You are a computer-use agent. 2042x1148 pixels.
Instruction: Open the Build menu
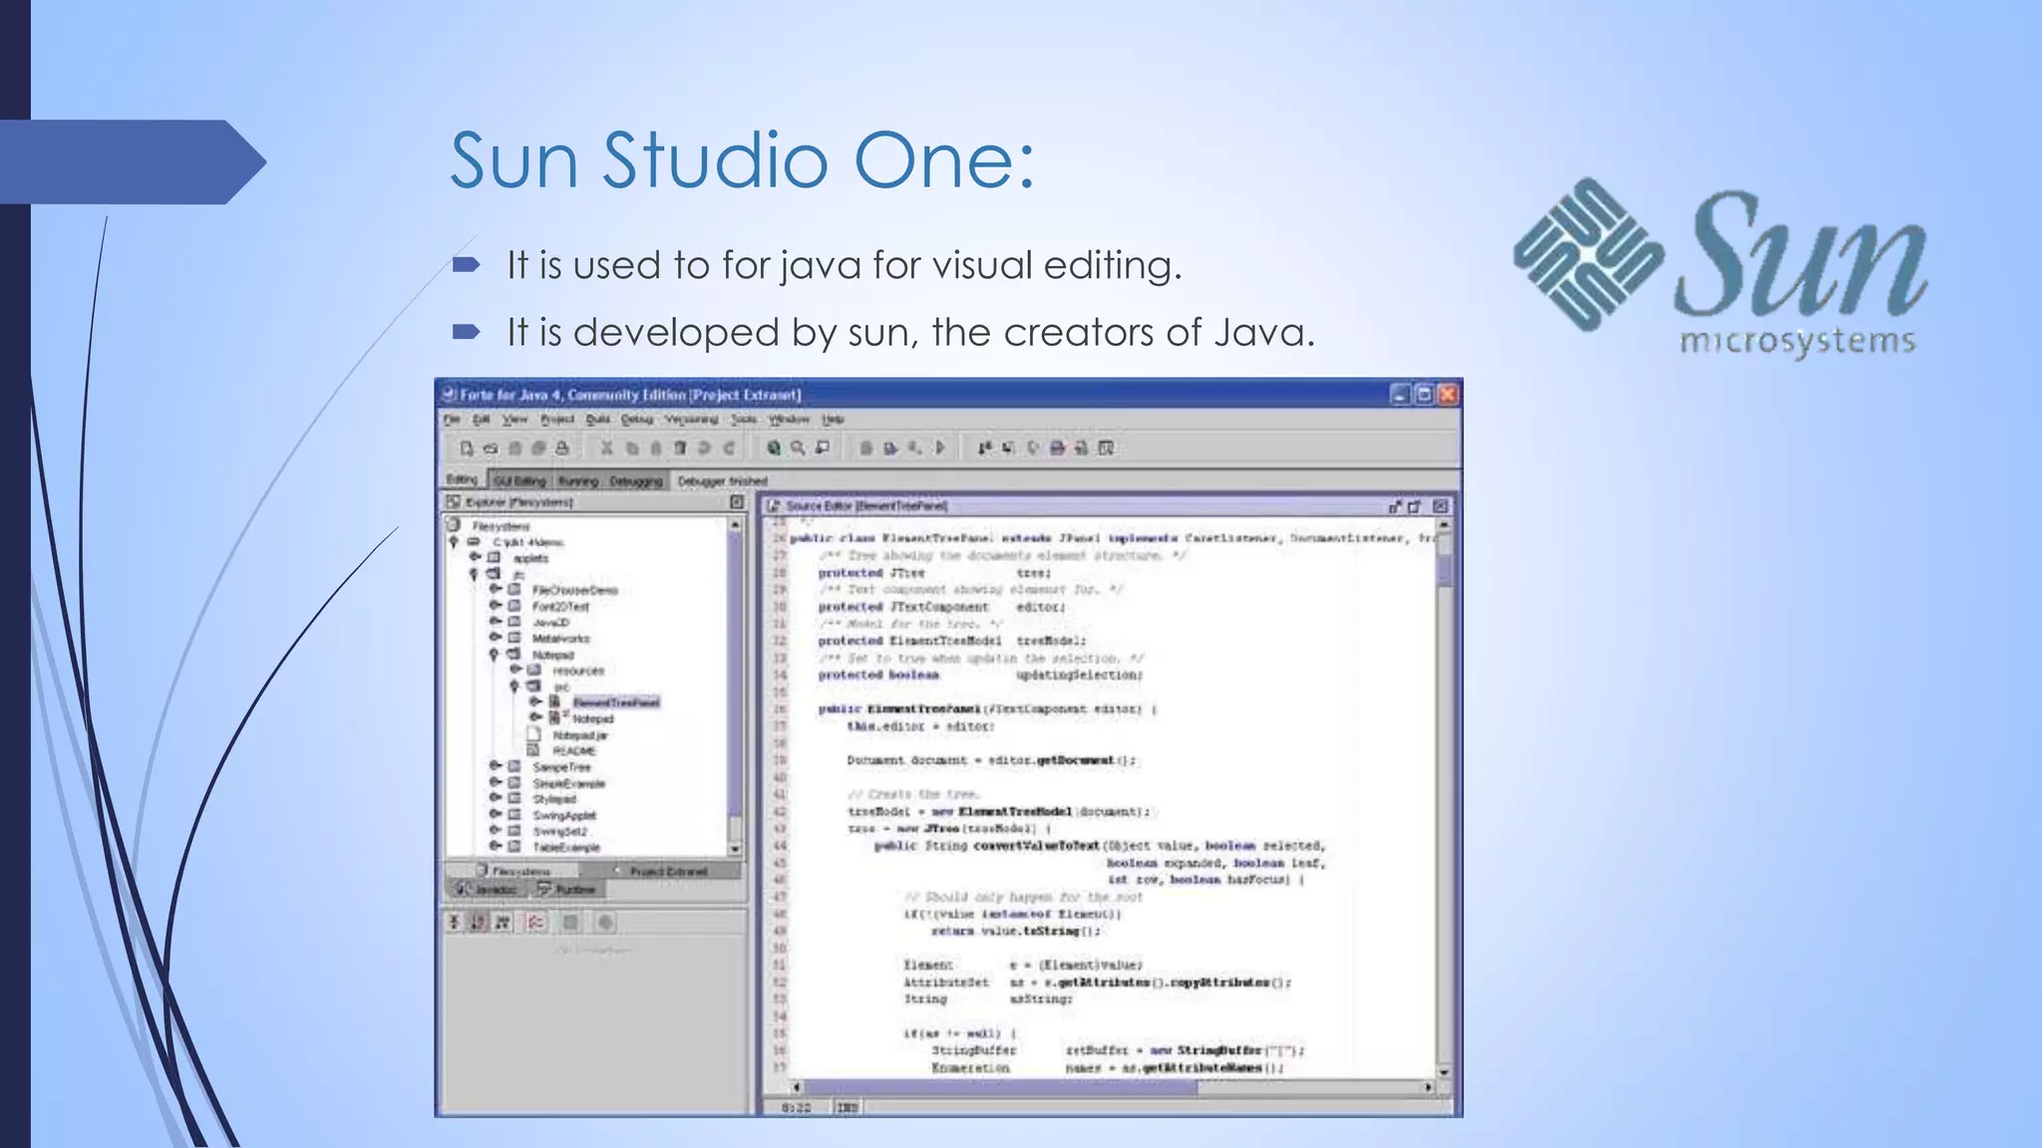point(598,420)
